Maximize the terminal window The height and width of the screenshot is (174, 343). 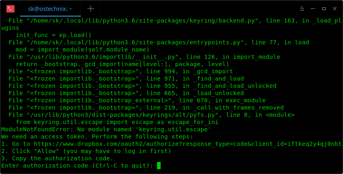coord(323,8)
